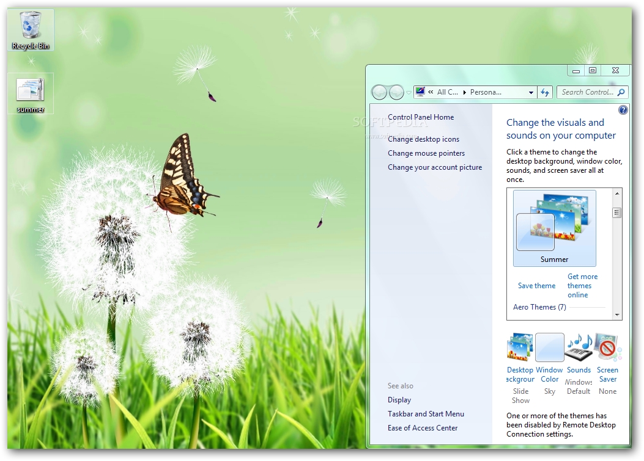Click the Search Control Panel field

(592, 92)
